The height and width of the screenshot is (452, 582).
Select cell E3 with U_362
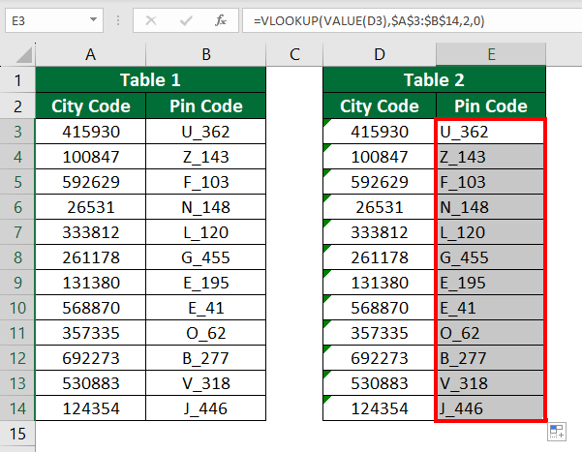[491, 132]
